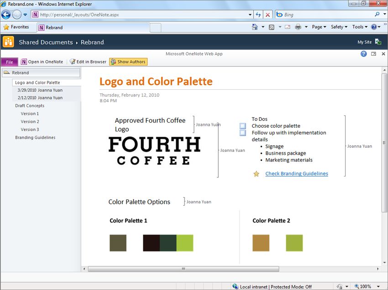Open the Tools menu

point(360,27)
